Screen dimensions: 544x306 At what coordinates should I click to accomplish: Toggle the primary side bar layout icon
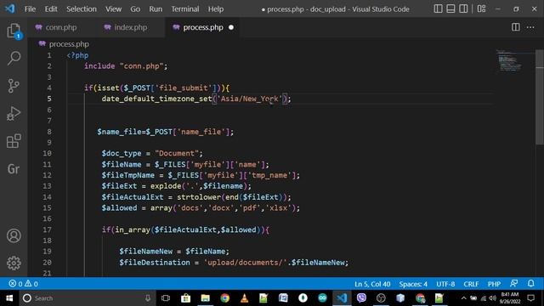click(439, 8)
